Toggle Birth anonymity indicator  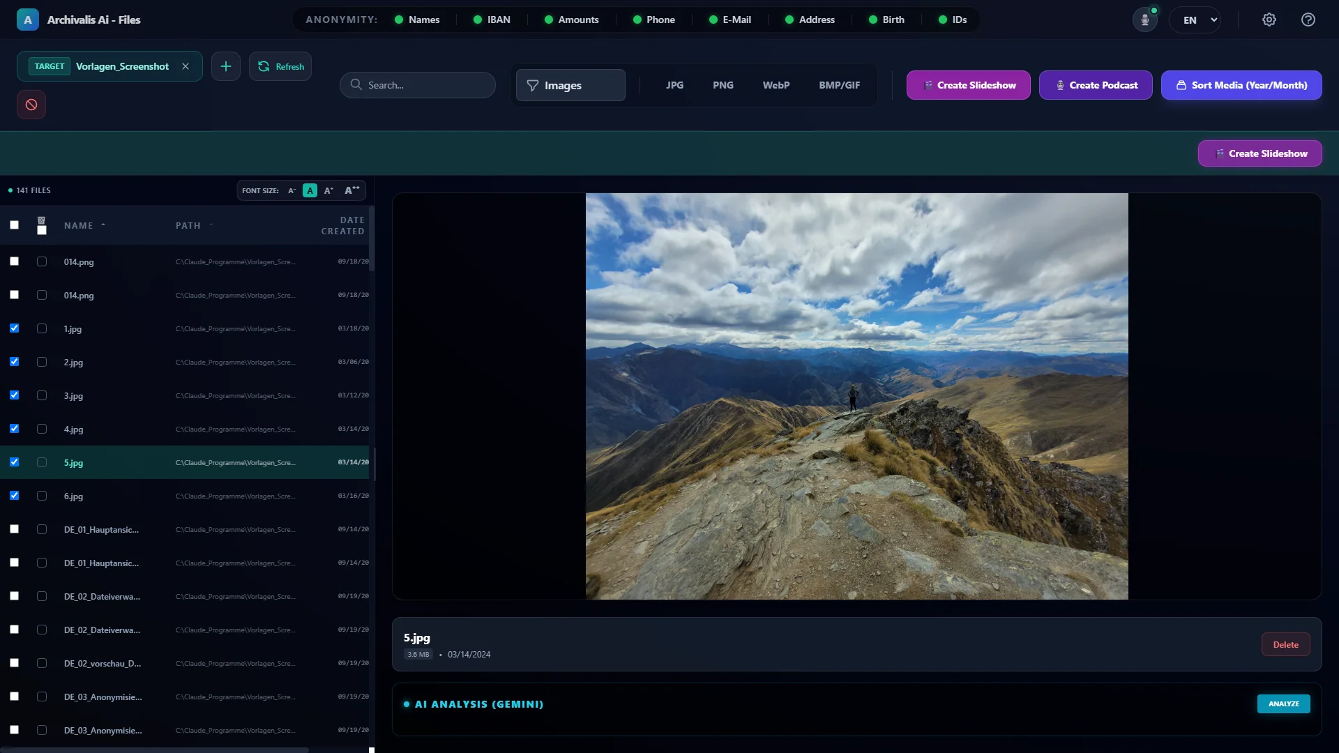coord(886,20)
